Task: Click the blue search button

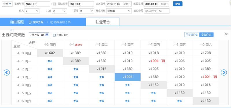Action: coord(178,4)
